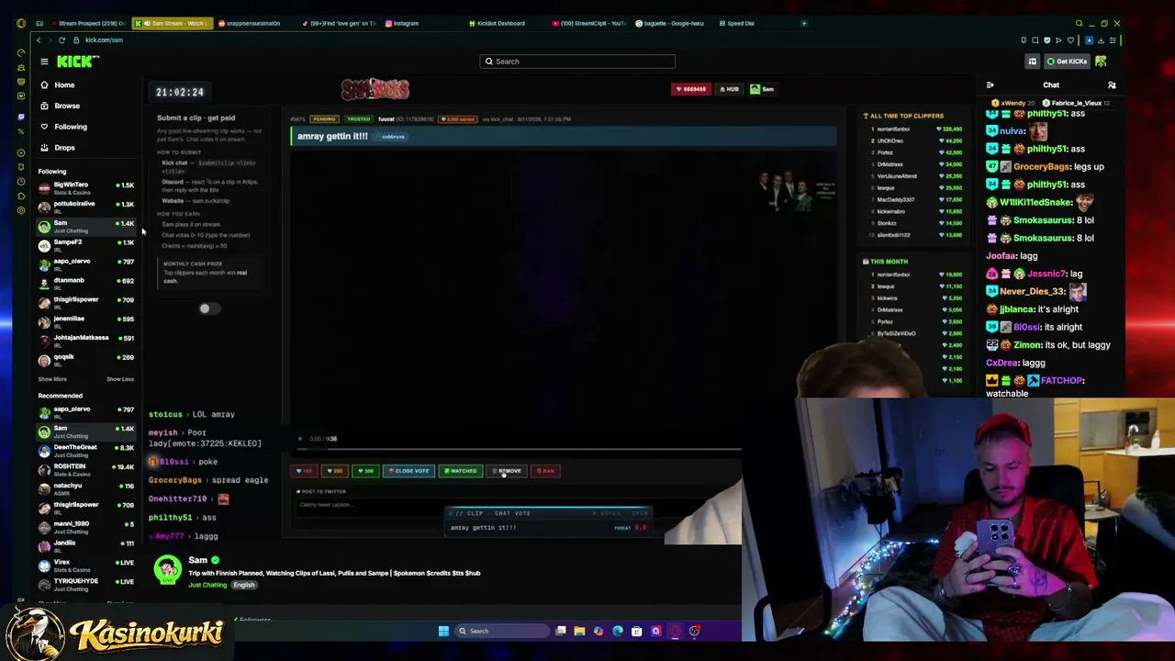Image resolution: width=1175 pixels, height=661 pixels.
Task: Open the Kick hamburger sidebar menu
Action: [44, 62]
